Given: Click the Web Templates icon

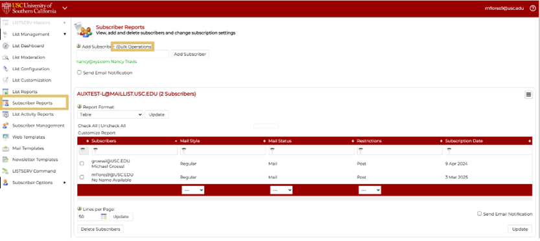Looking at the screenshot, I should tap(5, 137).
